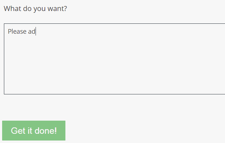
Task: Click the blinking text cursor after ad
Action: click(36, 31)
